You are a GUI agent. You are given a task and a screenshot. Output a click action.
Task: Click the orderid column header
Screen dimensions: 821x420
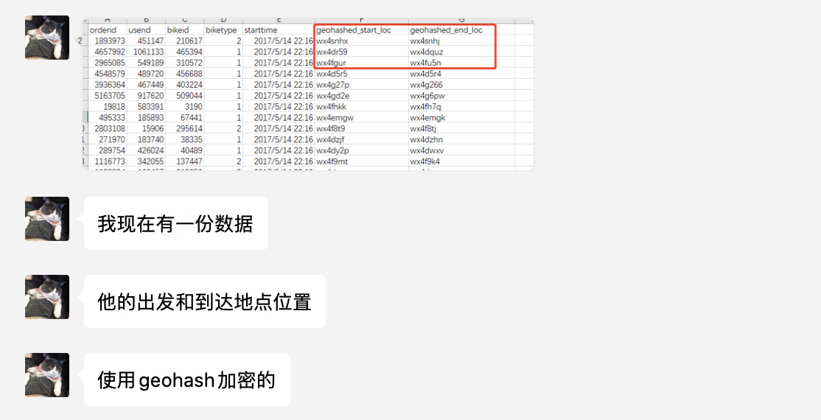pyautogui.click(x=108, y=30)
